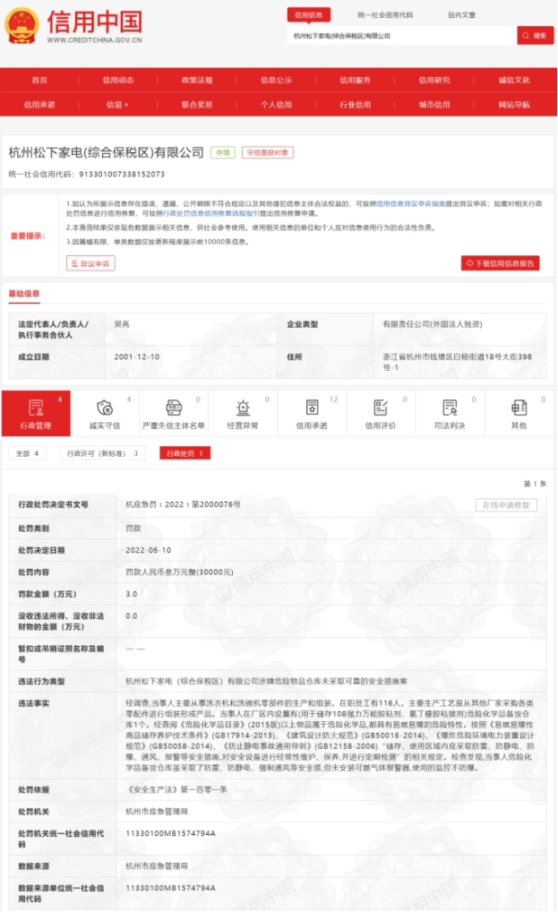Image resolution: width=558 pixels, height=912 pixels.
Task: Select the 司法判决 category icon
Action: coord(450,414)
